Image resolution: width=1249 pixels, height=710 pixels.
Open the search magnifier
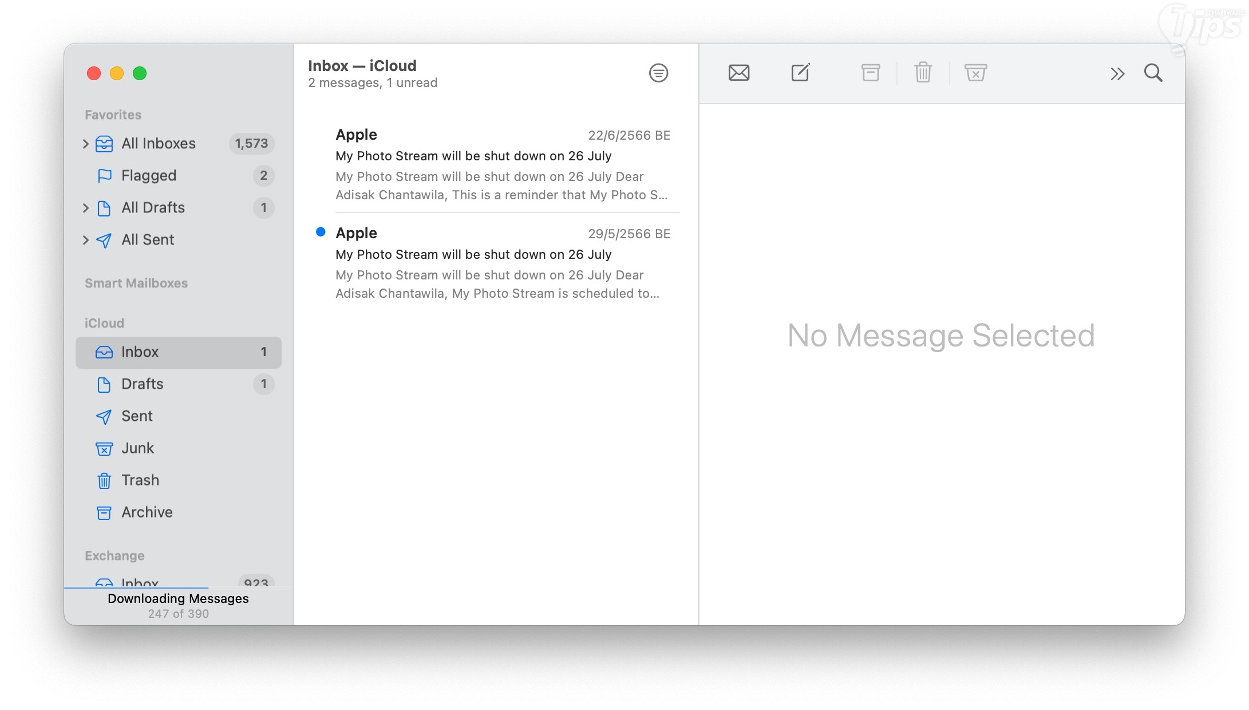[1153, 73]
